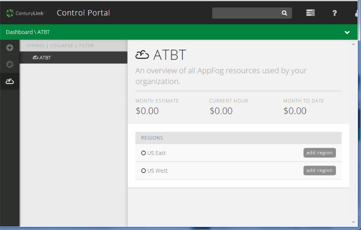Click the $0.00 under CURRENT HOUR
This screenshot has width=361, height=230.
point(221,111)
